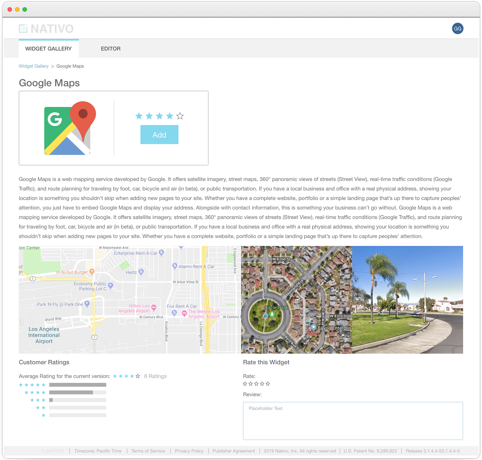Focus the Review text box

[353, 421]
